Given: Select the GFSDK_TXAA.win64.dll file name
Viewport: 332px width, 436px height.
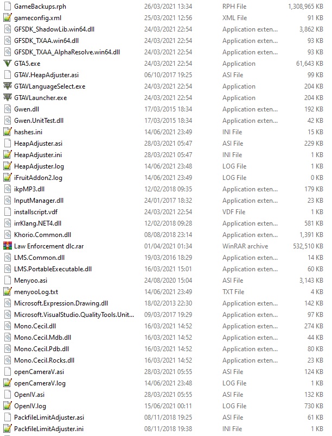Looking at the screenshot, I should click(46, 41).
